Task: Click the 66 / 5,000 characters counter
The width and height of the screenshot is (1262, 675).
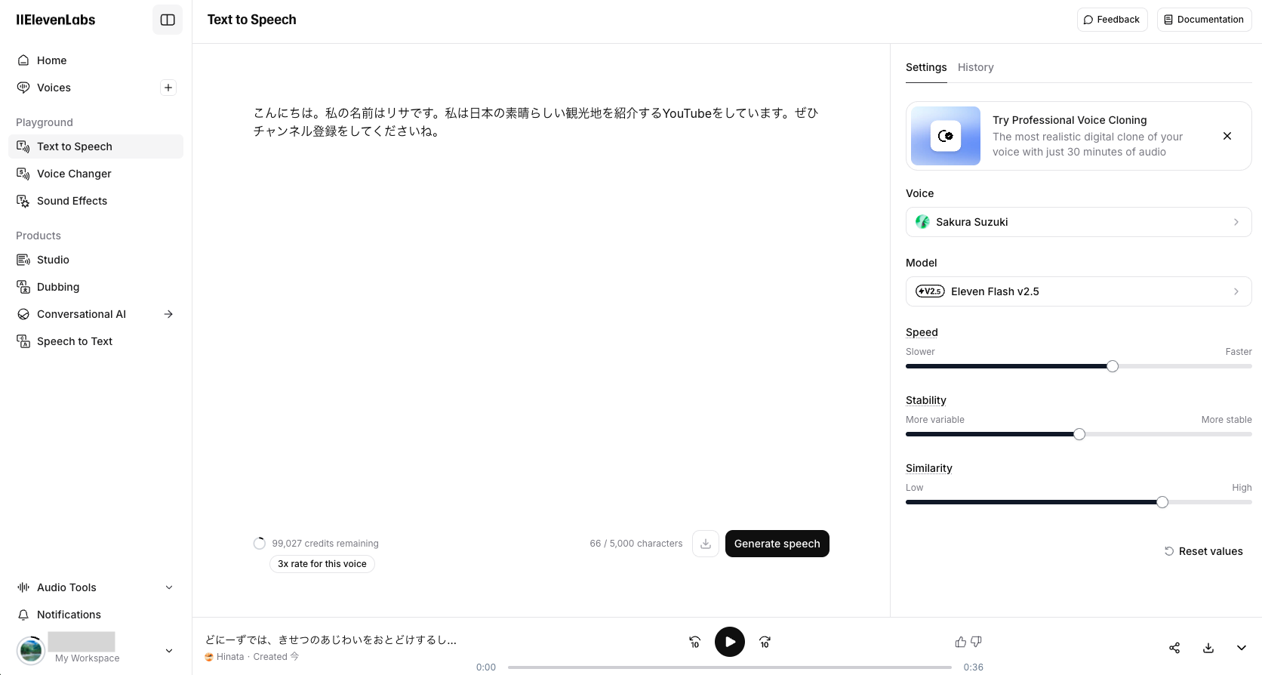Action: pyautogui.click(x=636, y=544)
